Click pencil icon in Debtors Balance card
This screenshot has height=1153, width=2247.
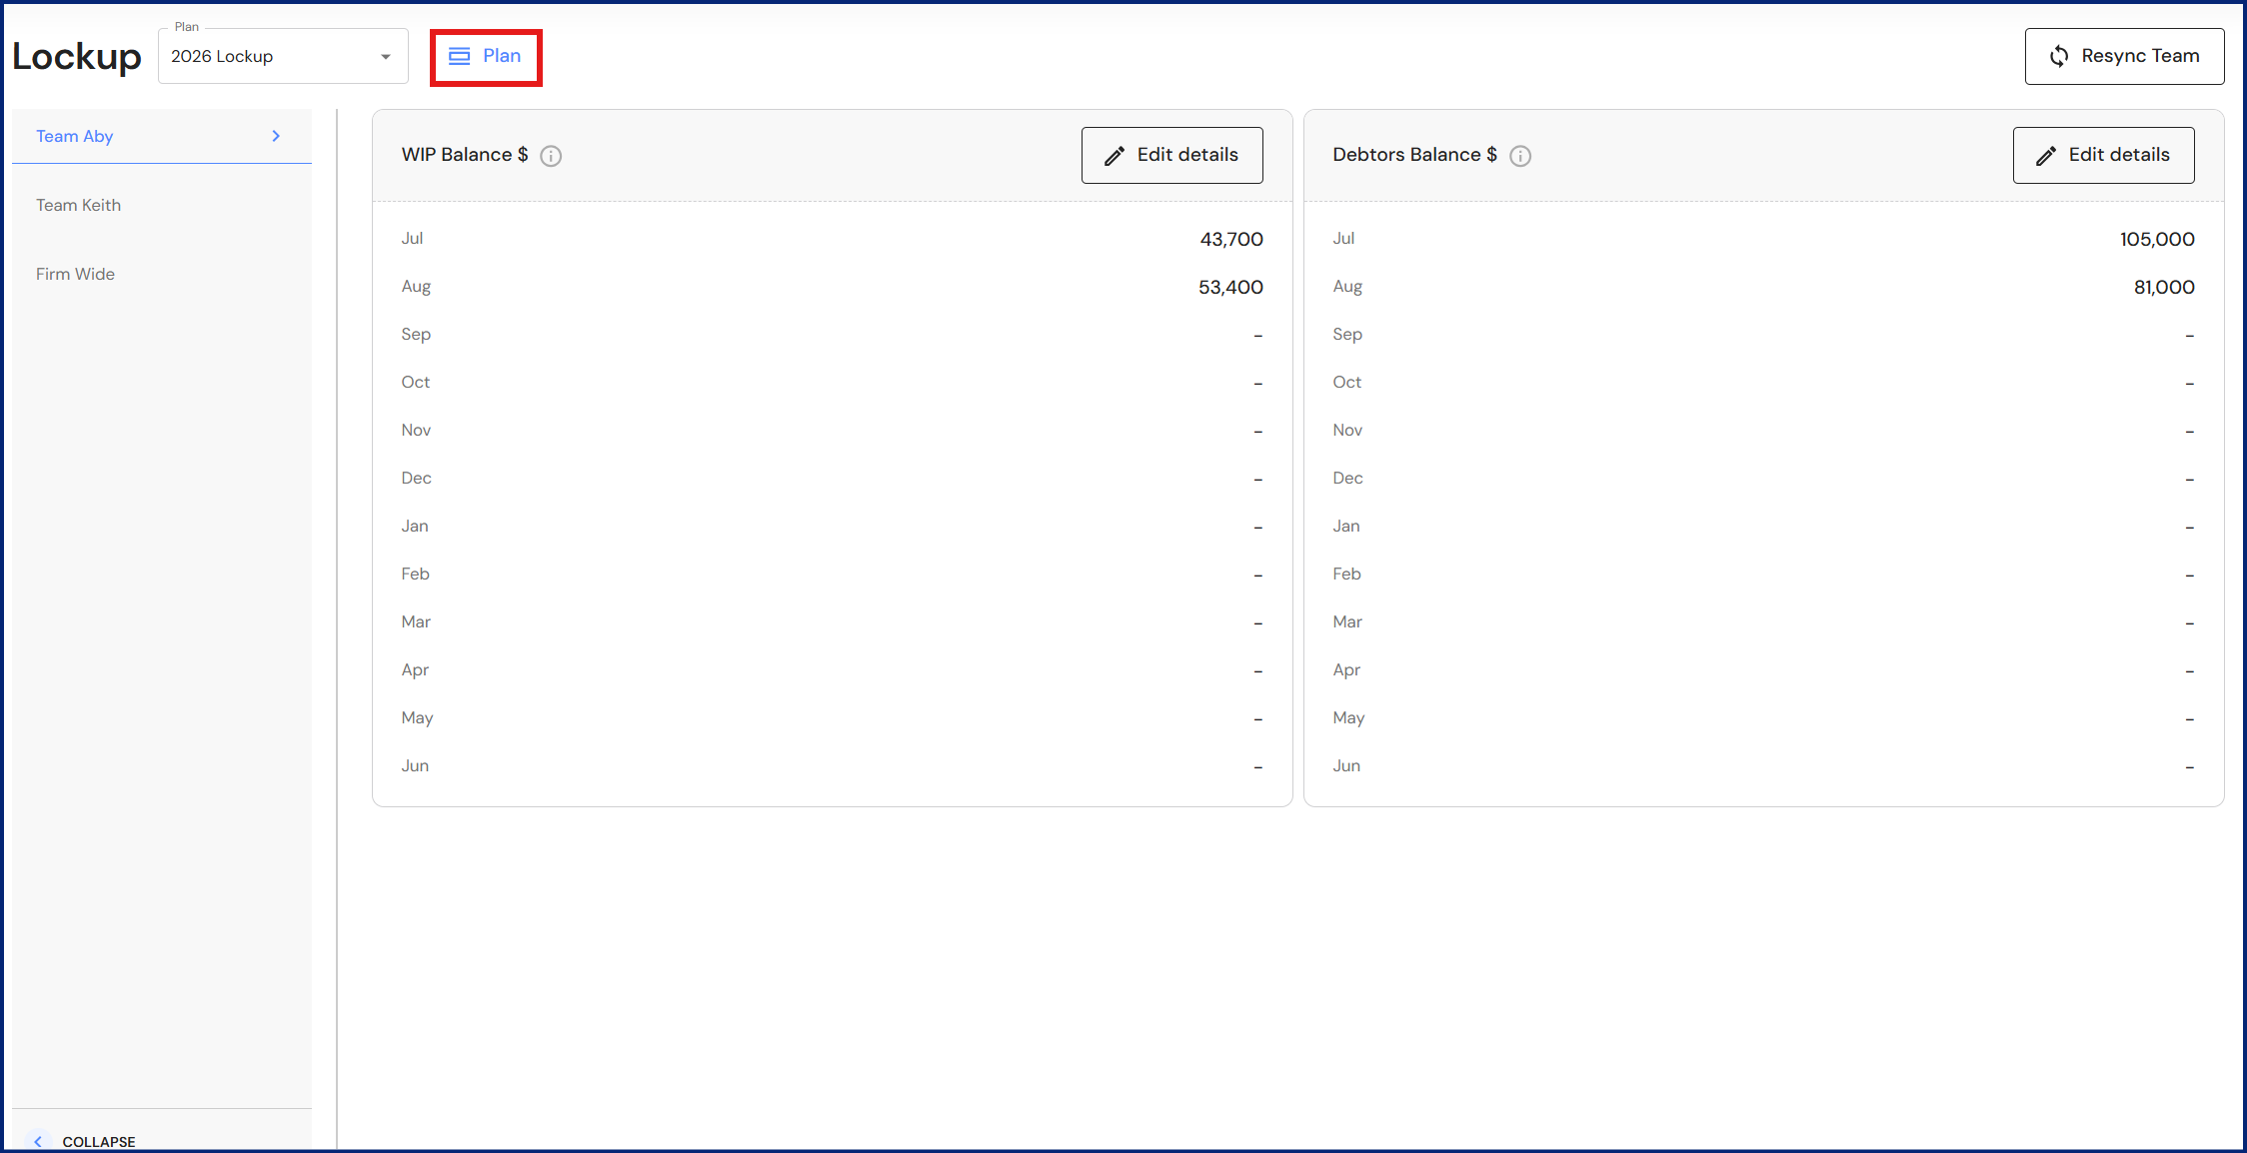(2046, 156)
